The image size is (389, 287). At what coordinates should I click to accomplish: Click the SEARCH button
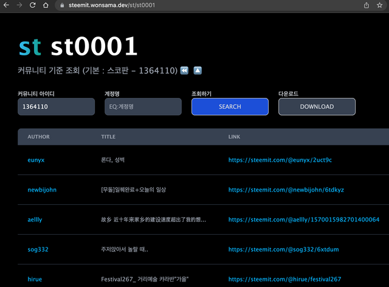coord(230,106)
